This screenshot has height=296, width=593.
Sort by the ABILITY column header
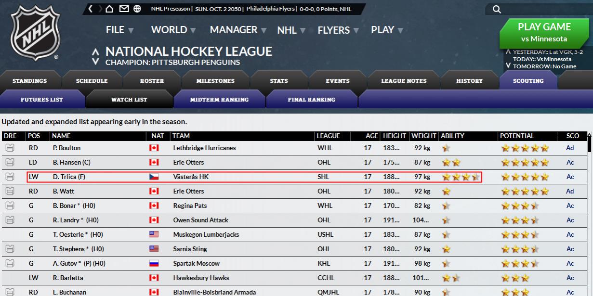(452, 136)
